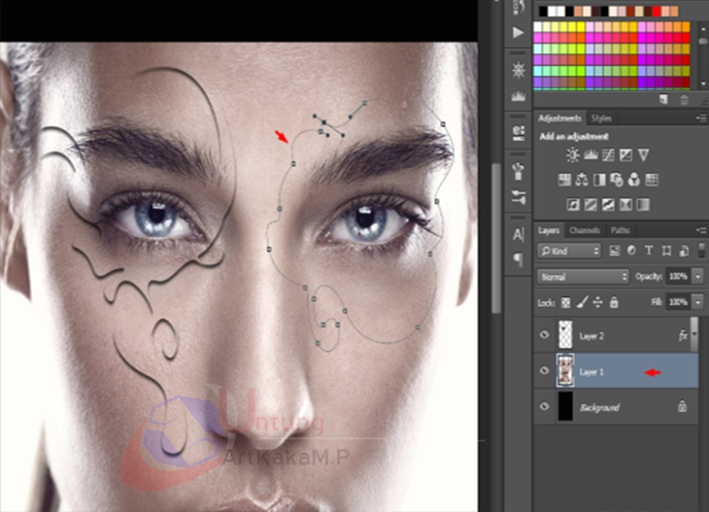The image size is (709, 512).
Task: Pick the white swatch in the swatch grid
Action: coord(538,27)
